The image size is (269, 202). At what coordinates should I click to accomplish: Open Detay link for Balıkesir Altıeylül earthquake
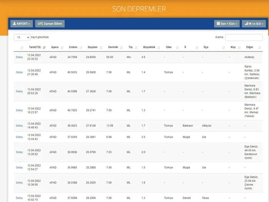[x=19, y=126]
